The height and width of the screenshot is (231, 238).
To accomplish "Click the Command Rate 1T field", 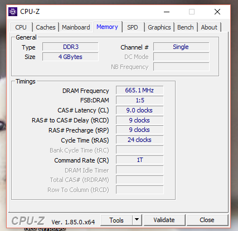I will point(139,160).
